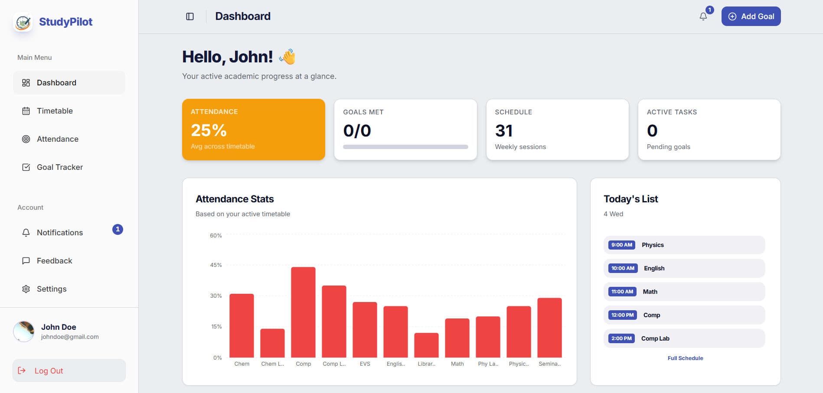Open notifications via the top-right bell icon
823x393 pixels.
703,16
